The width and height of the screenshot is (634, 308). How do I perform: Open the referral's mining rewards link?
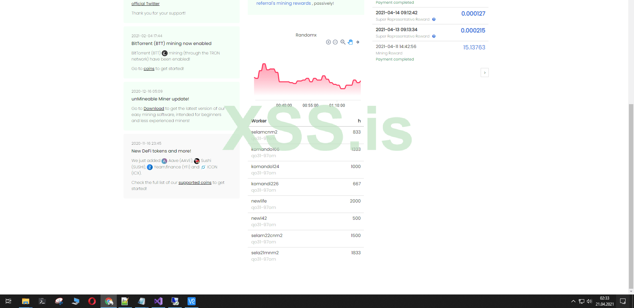(x=284, y=3)
